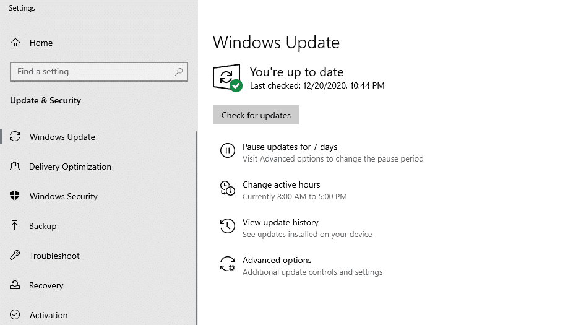568x325 pixels.
Task: Open the Troubleshoot section
Action: pos(54,256)
